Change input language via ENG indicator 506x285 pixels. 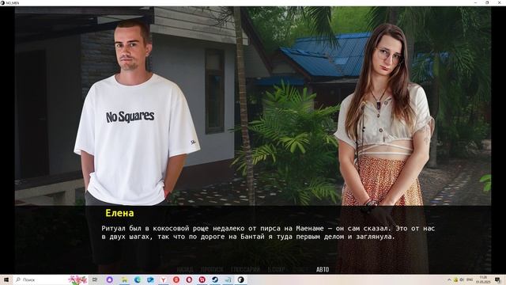click(470, 279)
